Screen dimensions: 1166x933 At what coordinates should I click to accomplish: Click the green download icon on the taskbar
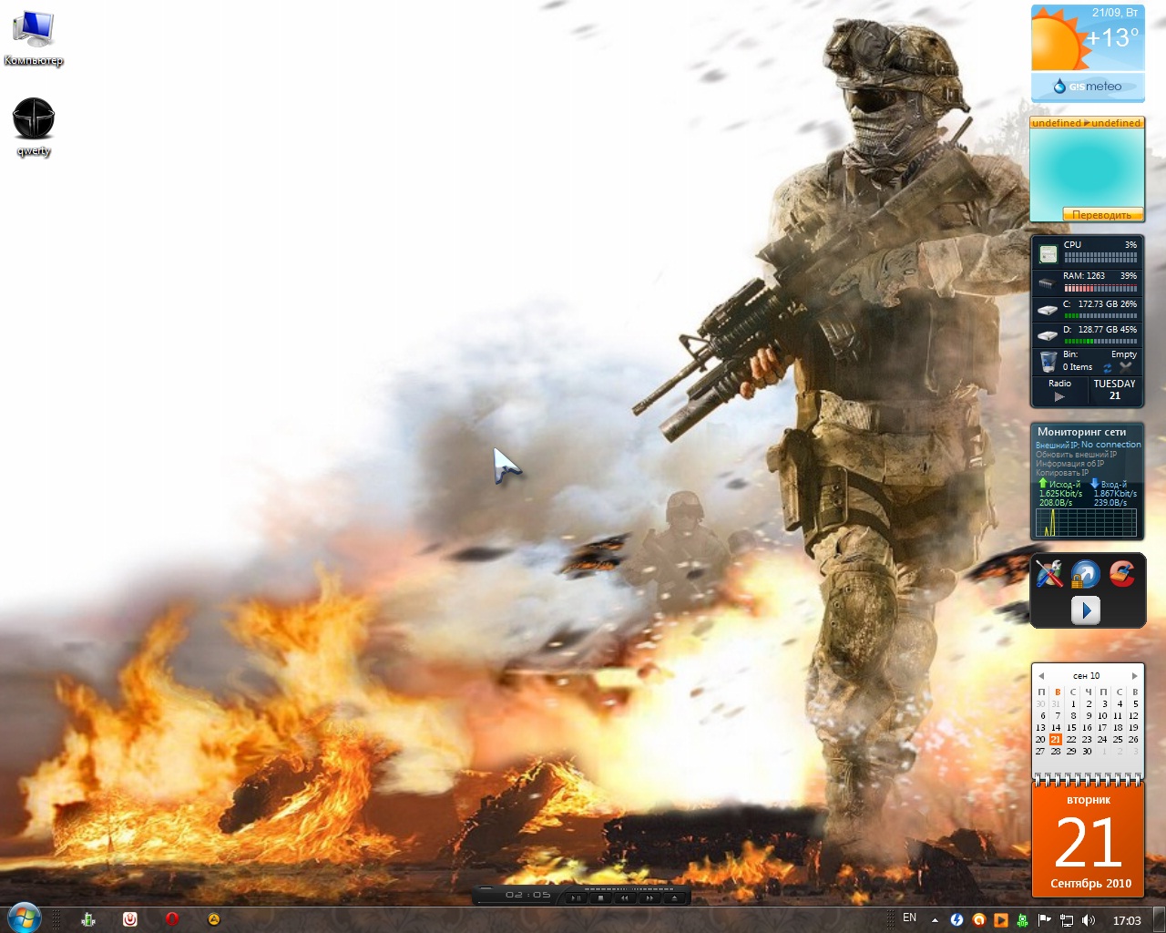[x=88, y=919]
